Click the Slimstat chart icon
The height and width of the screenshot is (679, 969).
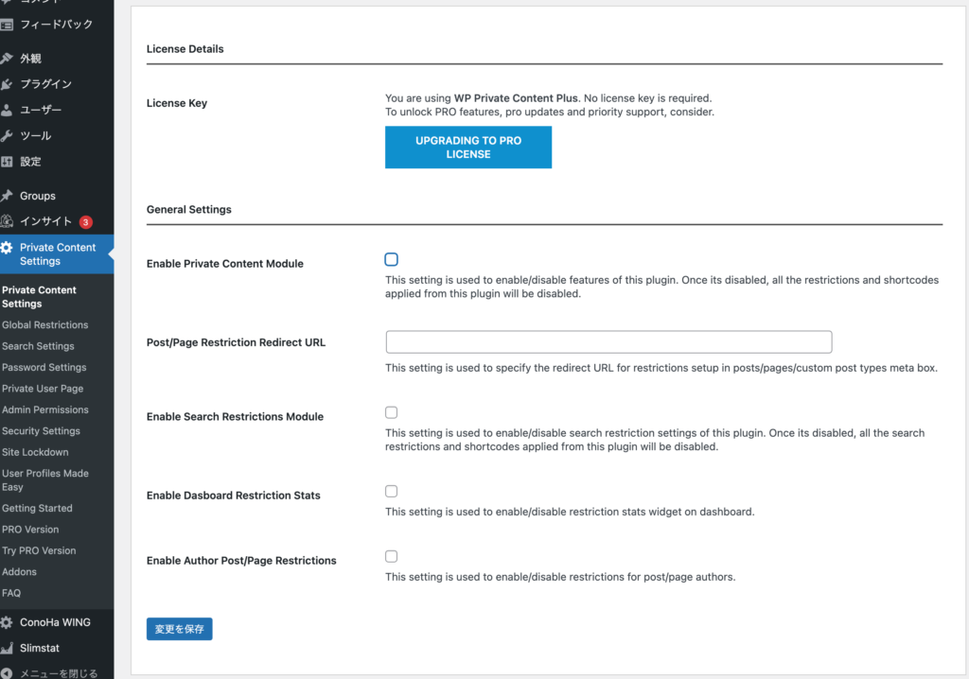pyautogui.click(x=7, y=648)
